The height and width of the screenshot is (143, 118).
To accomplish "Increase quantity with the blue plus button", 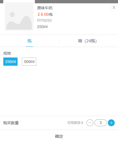I will pos(111,123).
